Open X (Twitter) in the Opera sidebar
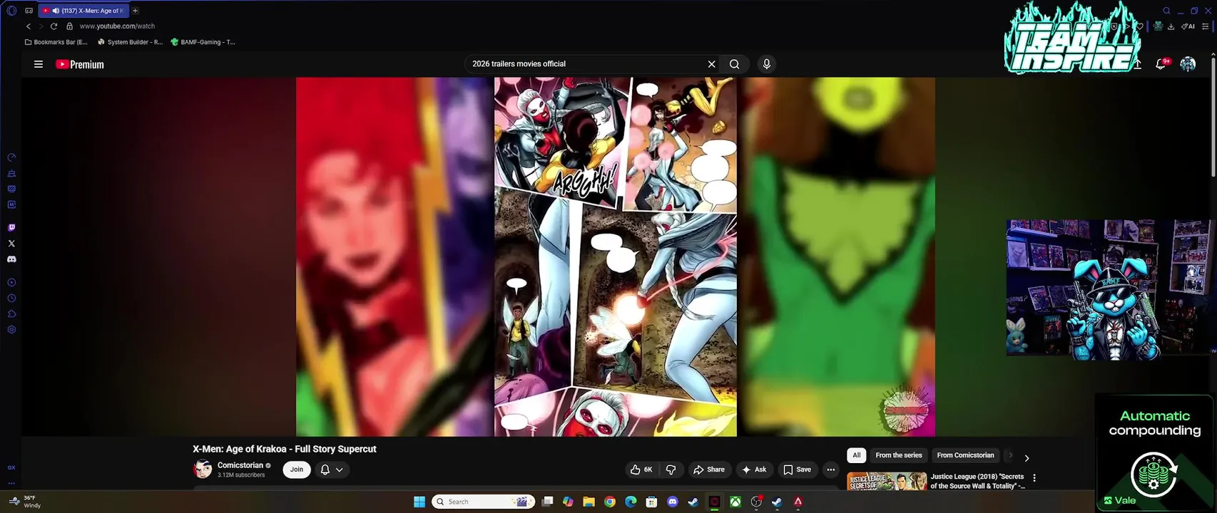The height and width of the screenshot is (513, 1217). tap(11, 244)
